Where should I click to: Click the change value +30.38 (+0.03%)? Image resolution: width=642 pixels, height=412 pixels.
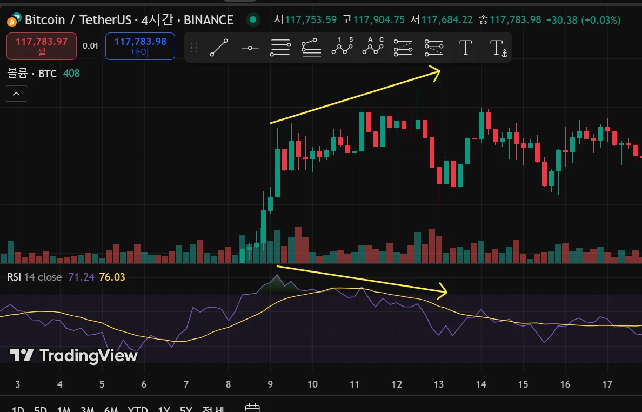coord(584,19)
